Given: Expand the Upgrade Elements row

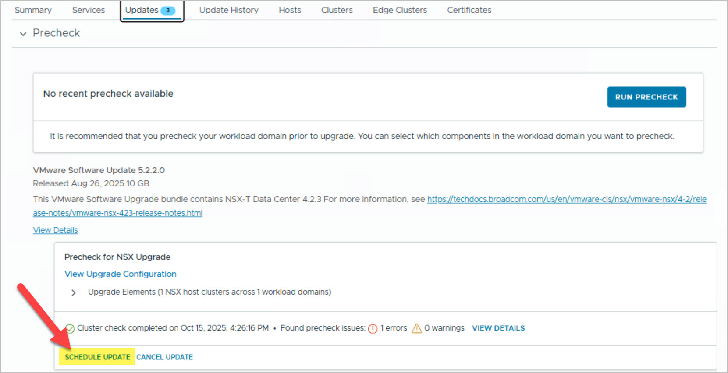Looking at the screenshot, I should click(x=74, y=292).
